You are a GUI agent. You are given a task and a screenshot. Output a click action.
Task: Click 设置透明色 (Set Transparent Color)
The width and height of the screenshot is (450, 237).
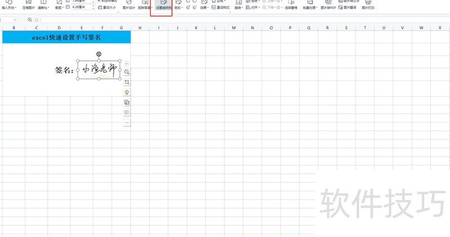(163, 5)
